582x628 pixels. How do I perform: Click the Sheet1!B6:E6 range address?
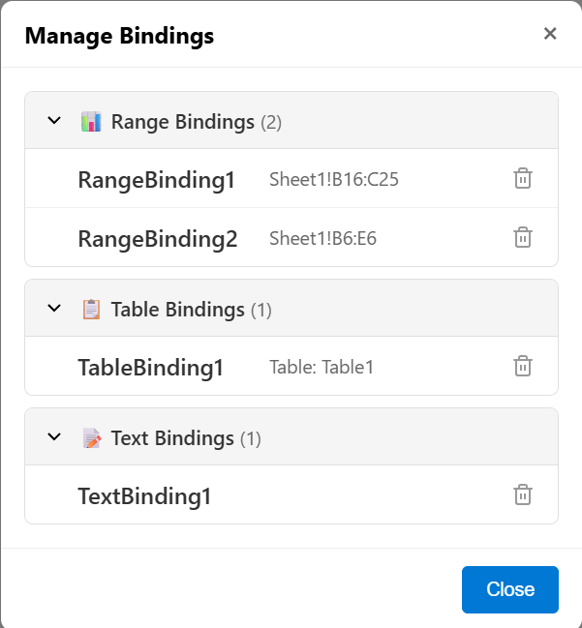click(x=329, y=239)
